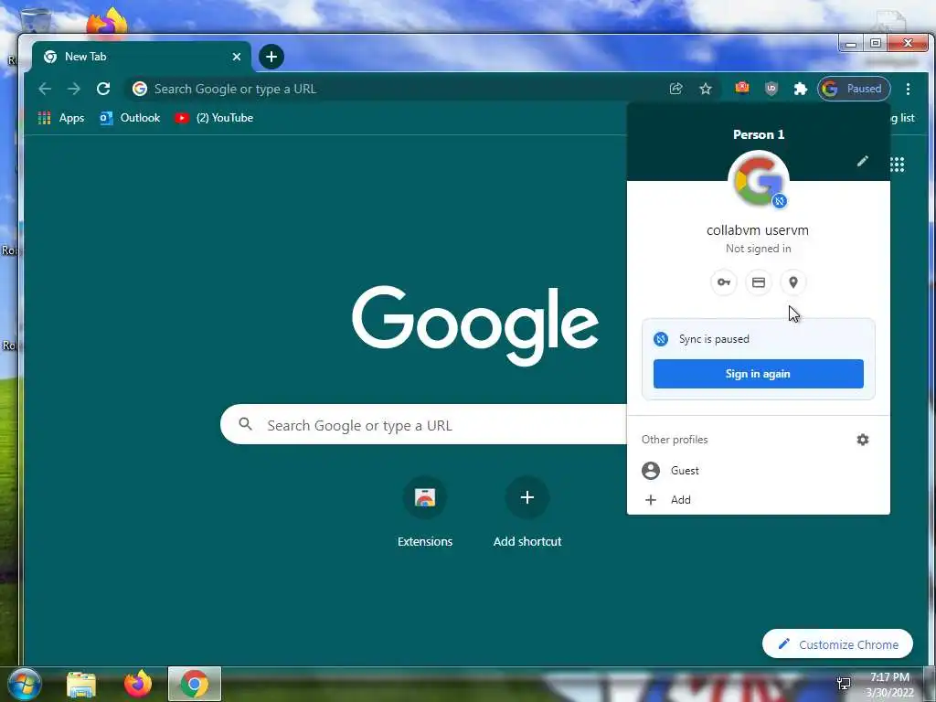
Task: Open Google apps grid icon
Action: coord(897,165)
